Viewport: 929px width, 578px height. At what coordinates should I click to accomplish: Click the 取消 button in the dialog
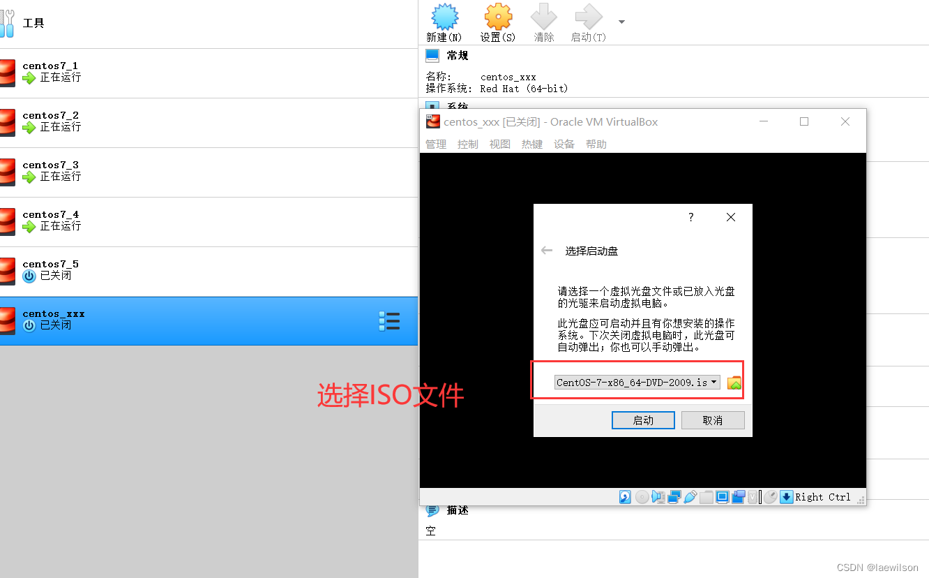click(x=713, y=420)
